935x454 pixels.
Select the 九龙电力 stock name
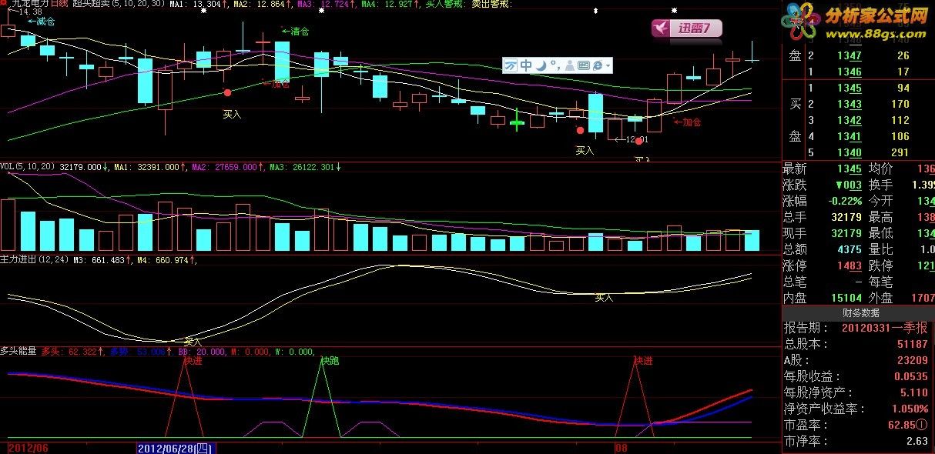pyautogui.click(x=32, y=5)
